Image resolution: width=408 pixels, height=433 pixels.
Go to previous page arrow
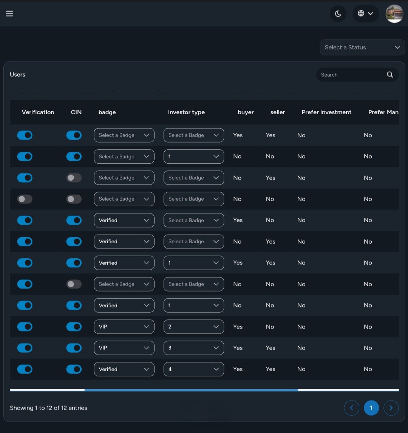[x=351, y=408]
